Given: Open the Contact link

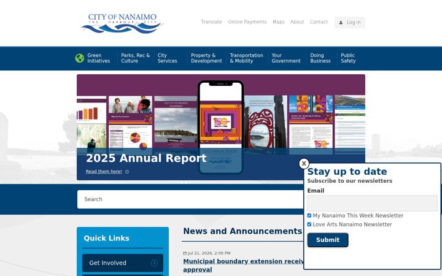Looking at the screenshot, I should tap(319, 22).
